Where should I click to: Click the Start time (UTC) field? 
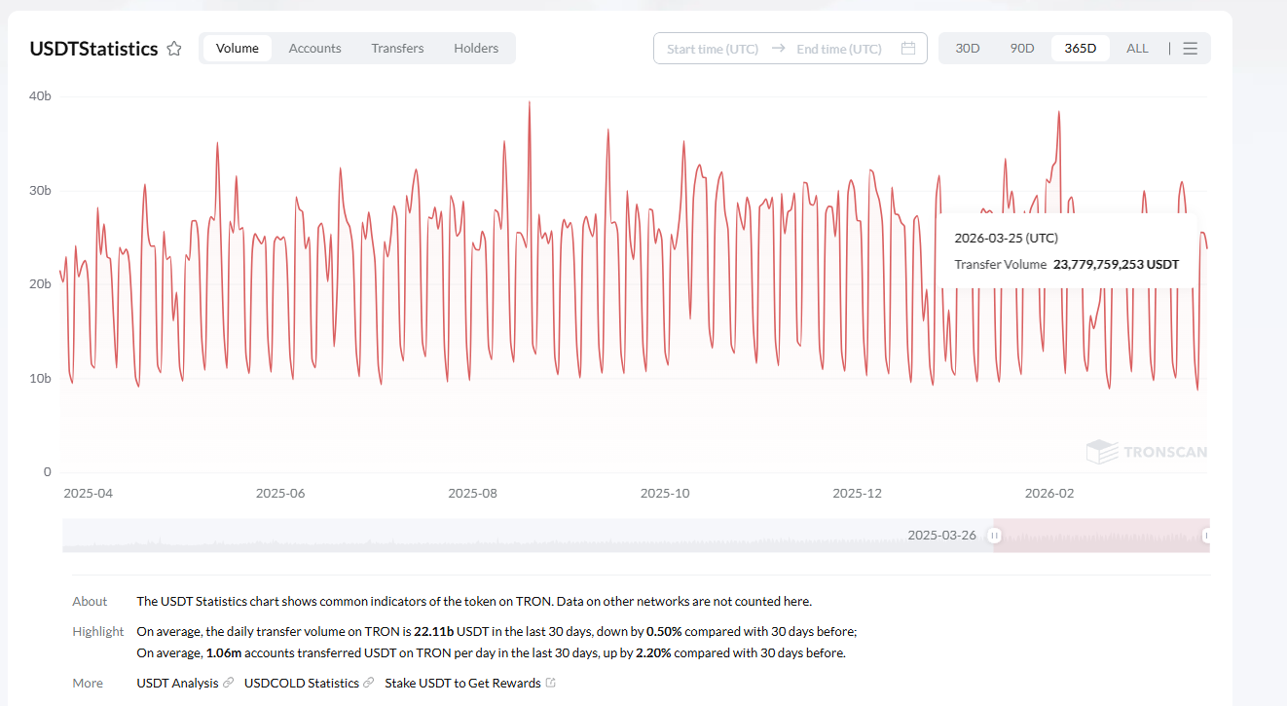click(x=713, y=49)
